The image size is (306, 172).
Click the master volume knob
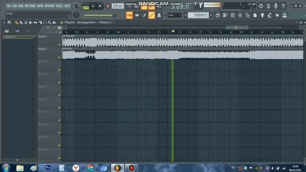(x=76, y=6)
